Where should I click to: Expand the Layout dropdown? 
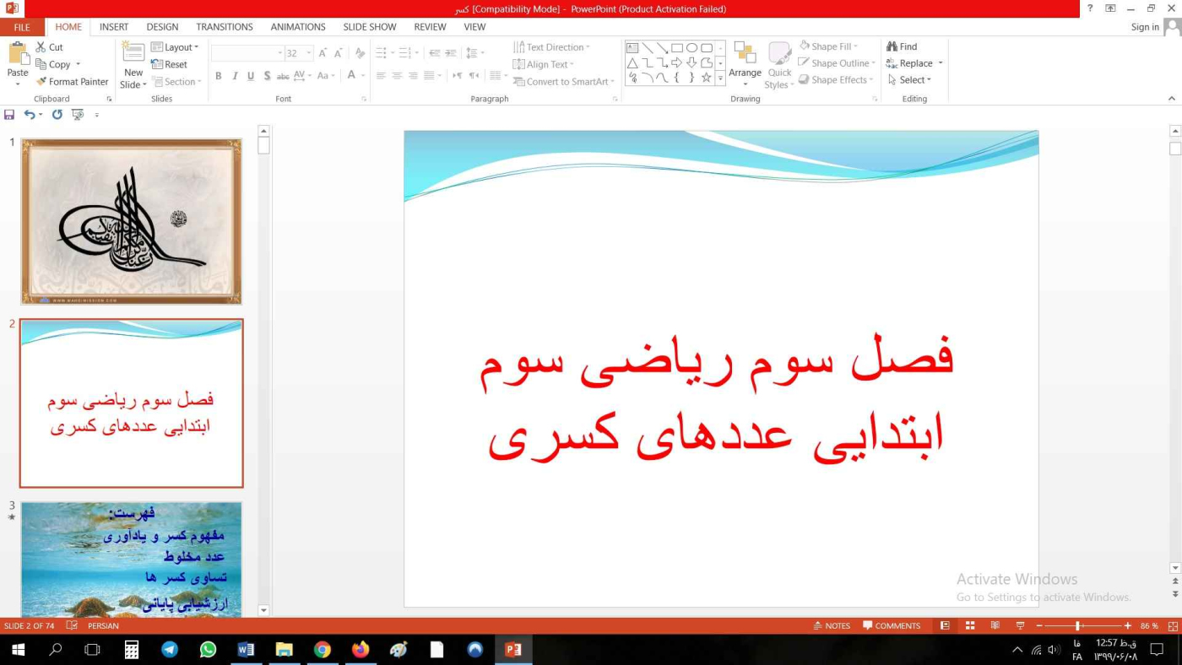(x=175, y=47)
